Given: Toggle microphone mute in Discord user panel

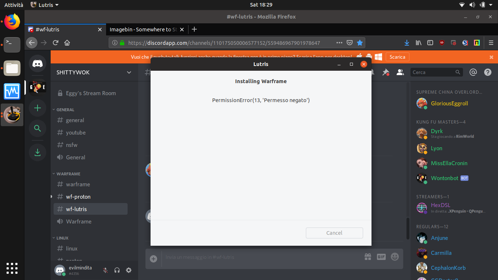Looking at the screenshot, I should 105,270.
